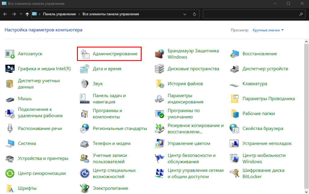The width and height of the screenshot is (309, 194).
Task: Click the Центр синхронизации green icon
Action: 10,173
